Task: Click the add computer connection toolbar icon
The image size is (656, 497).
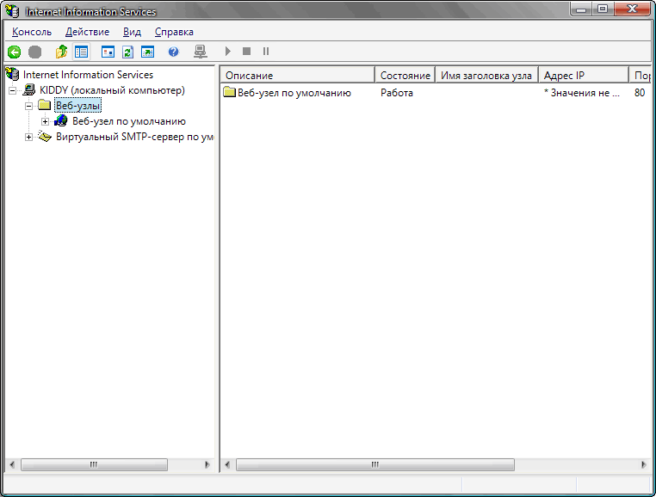Action: point(201,52)
